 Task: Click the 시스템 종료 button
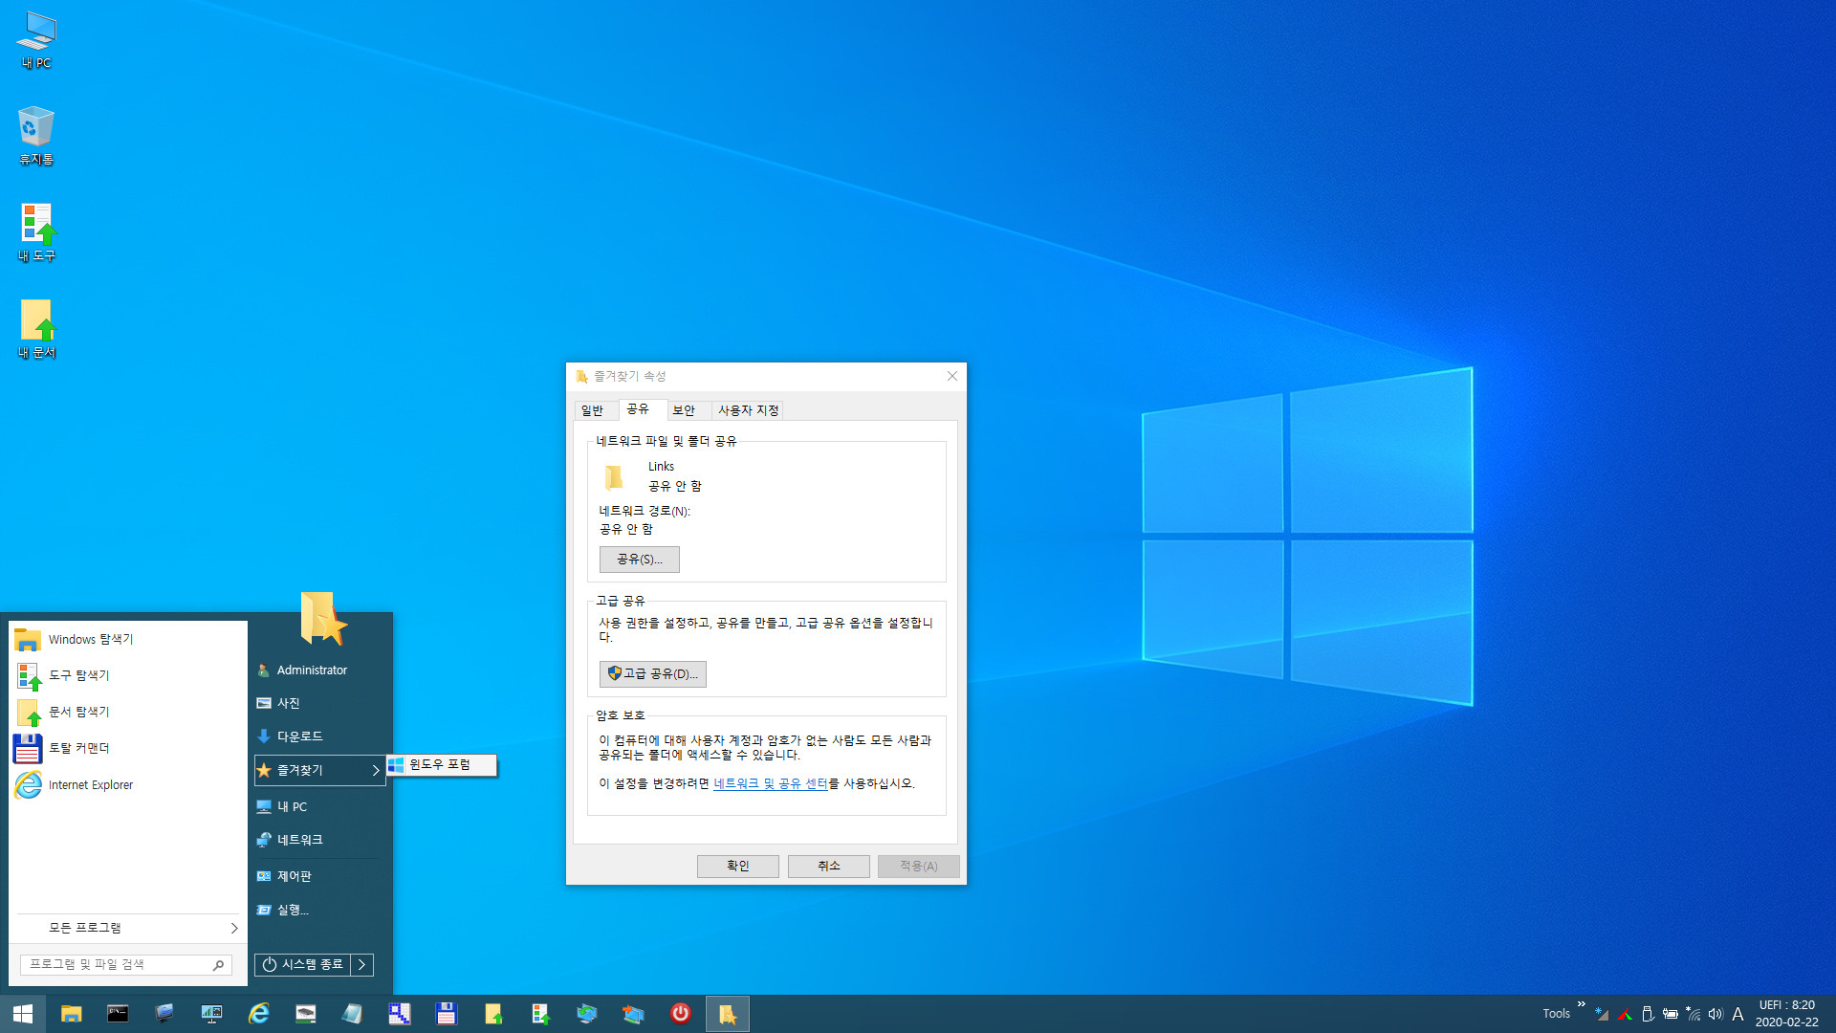(x=302, y=964)
